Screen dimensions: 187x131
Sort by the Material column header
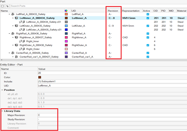(x=182, y=11)
